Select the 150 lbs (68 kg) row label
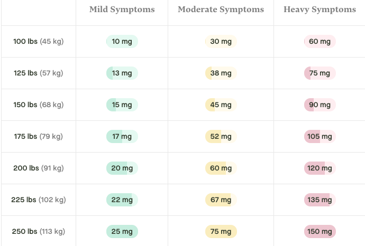Image resolution: width=365 pixels, height=246 pixels. coord(39,105)
